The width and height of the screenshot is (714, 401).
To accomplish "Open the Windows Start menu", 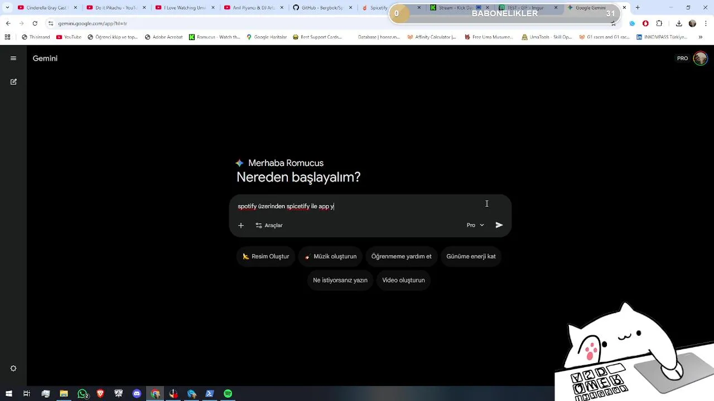I will 9,394.
